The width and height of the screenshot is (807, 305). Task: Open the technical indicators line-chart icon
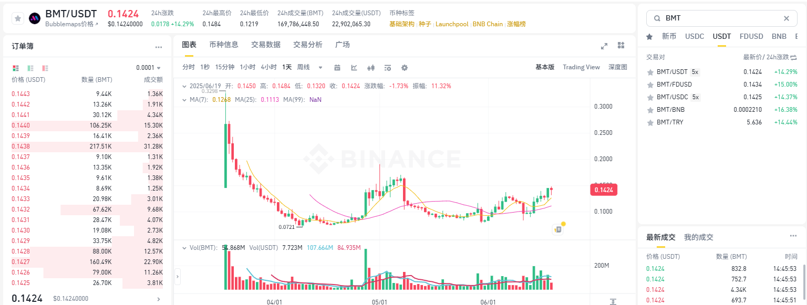coord(354,68)
